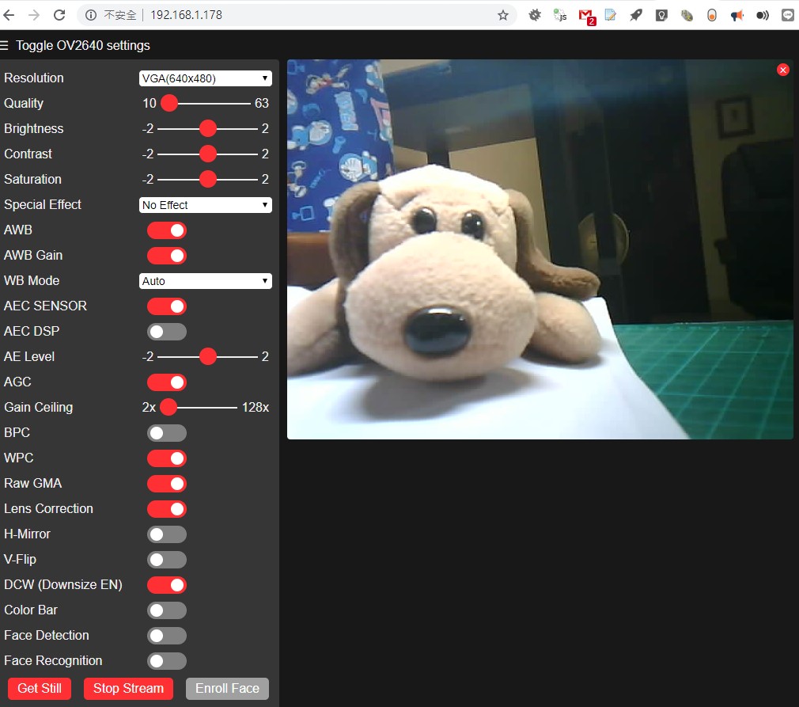Viewport: 799px width, 707px height.
Task: Disable the AWB toggle
Action: point(166,230)
